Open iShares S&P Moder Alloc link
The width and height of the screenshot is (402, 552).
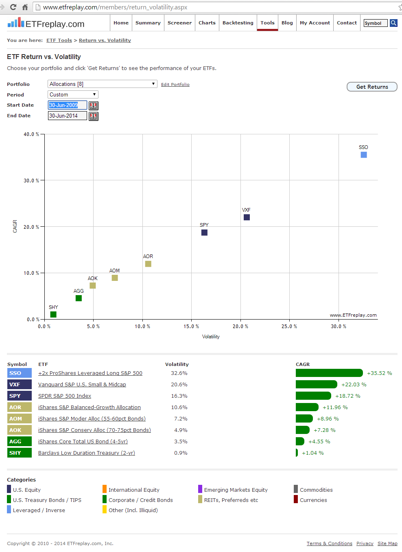92,418
